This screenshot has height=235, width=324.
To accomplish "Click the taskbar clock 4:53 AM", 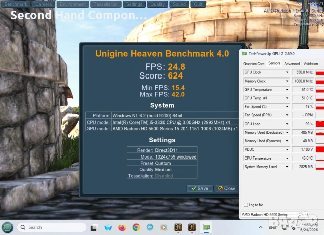I will coord(310,225).
